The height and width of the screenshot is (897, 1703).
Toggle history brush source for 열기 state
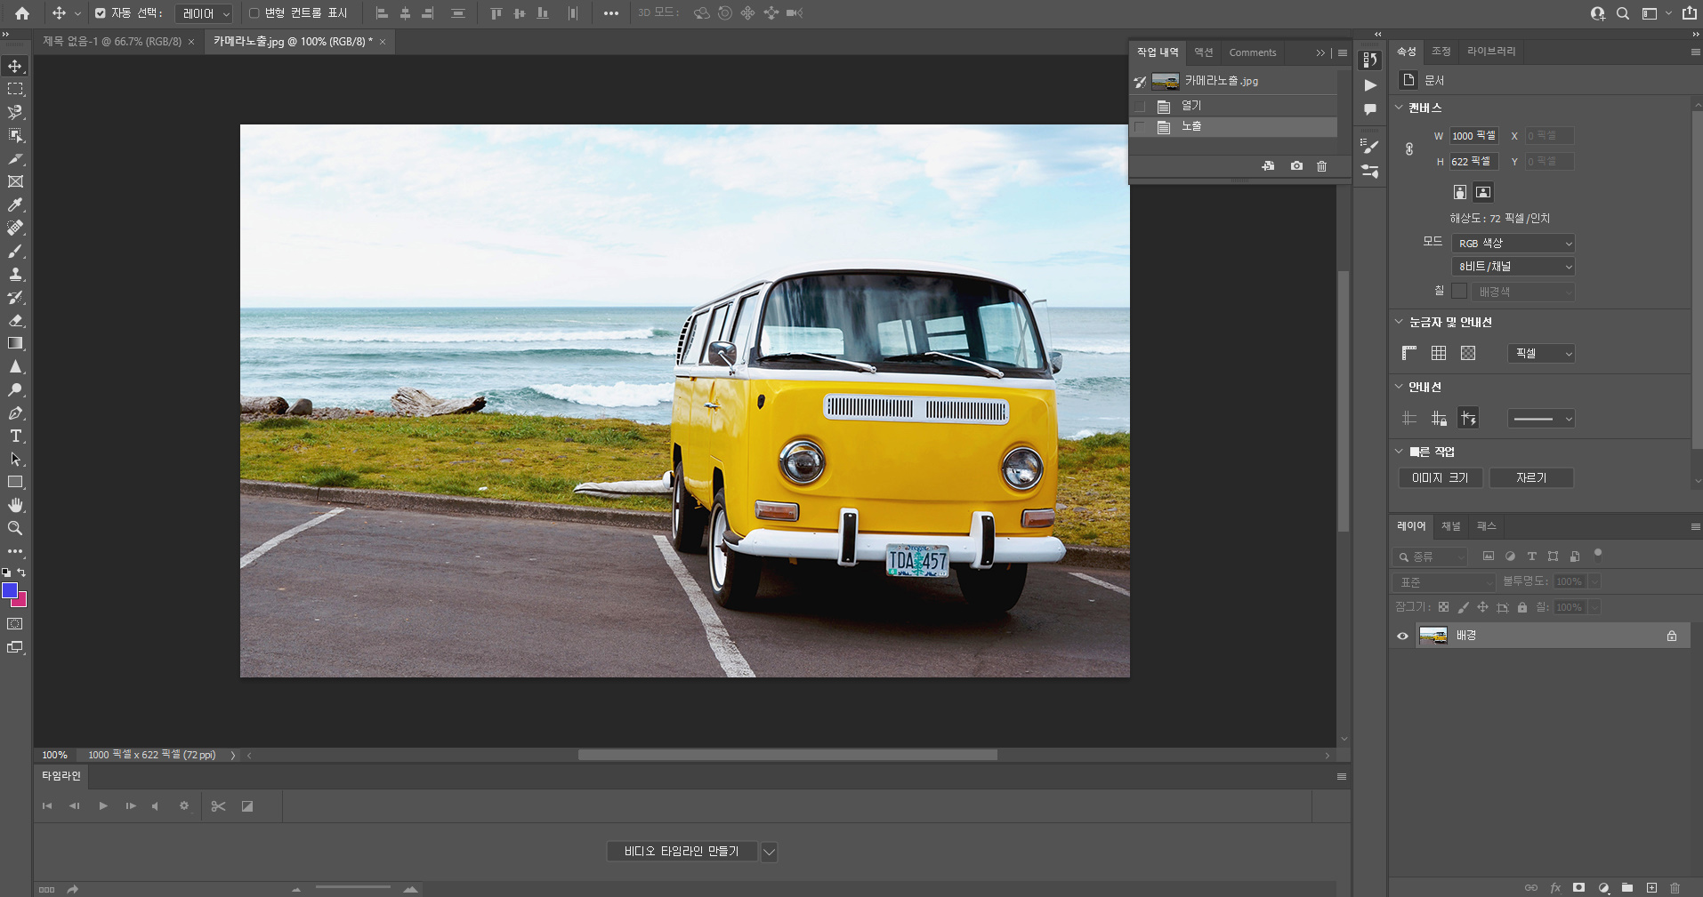point(1140,106)
